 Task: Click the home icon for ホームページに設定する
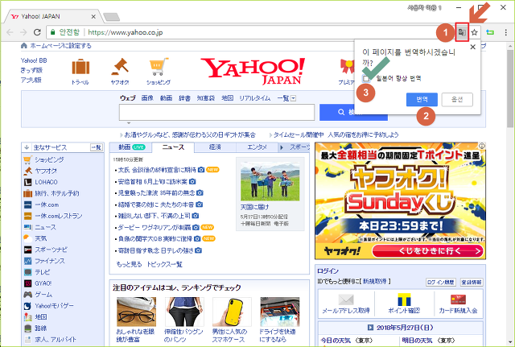click(x=23, y=46)
